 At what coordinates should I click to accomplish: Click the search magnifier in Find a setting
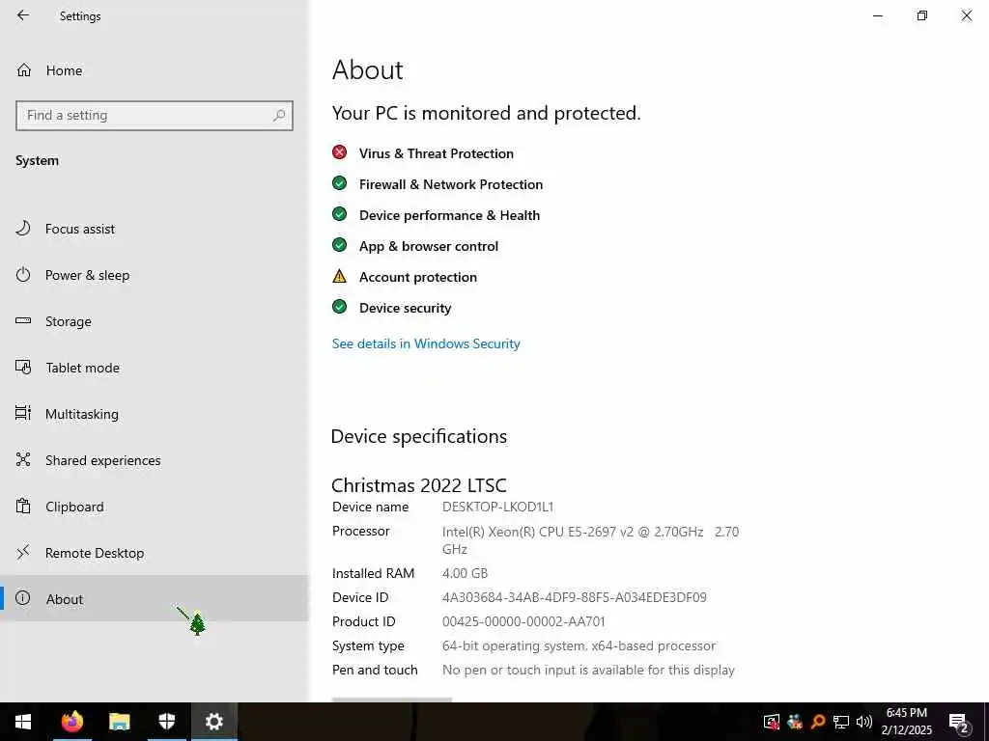pyautogui.click(x=279, y=116)
